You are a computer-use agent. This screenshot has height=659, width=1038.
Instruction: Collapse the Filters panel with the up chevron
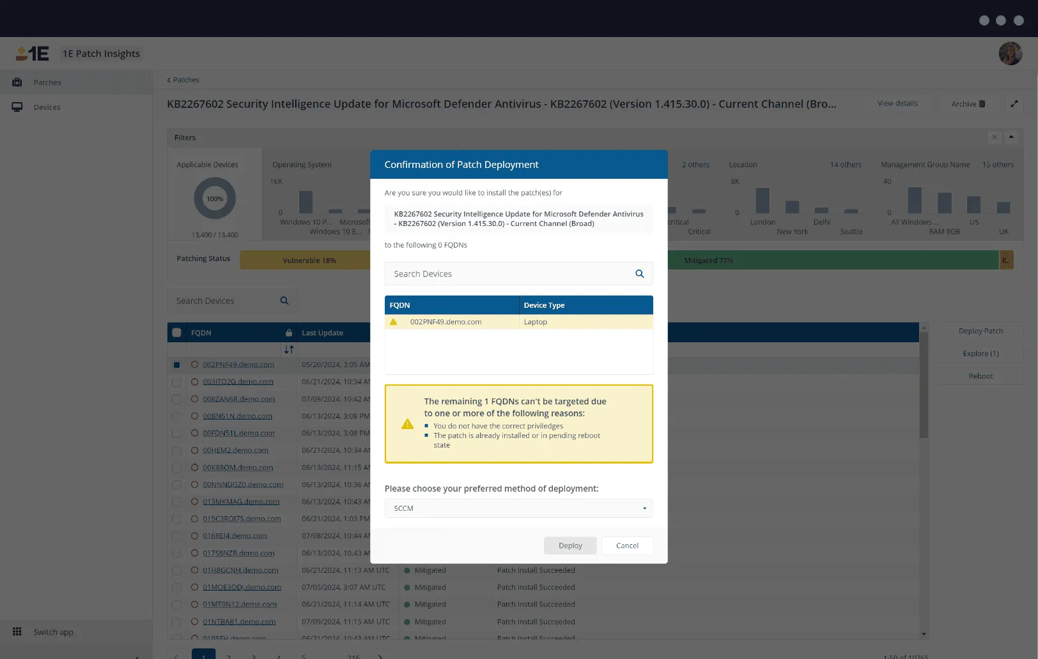tap(1012, 137)
